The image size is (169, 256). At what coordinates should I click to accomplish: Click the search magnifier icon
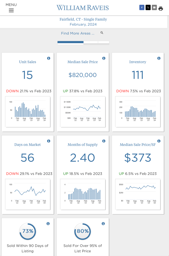point(102,33)
